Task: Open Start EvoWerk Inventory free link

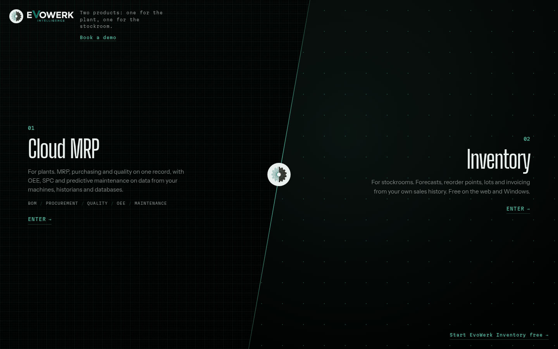Action: [499, 335]
